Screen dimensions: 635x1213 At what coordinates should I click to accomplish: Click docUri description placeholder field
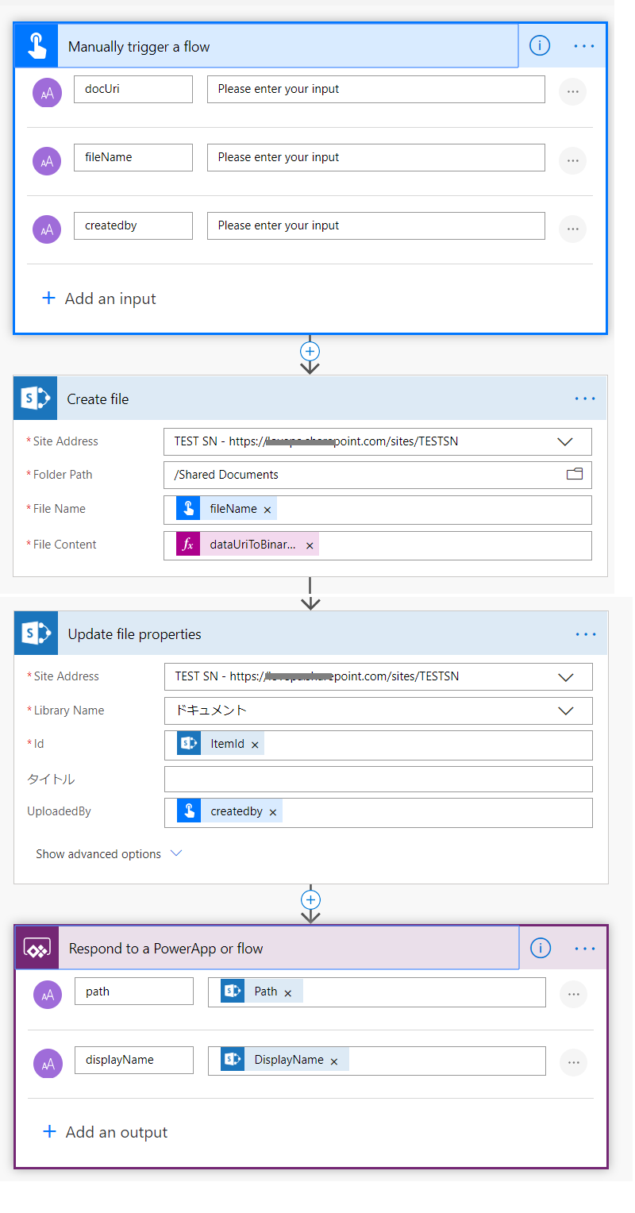point(376,89)
